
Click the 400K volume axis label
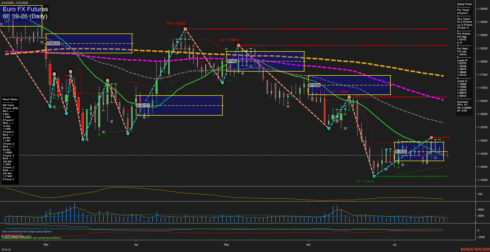pyautogui.click(x=481, y=210)
